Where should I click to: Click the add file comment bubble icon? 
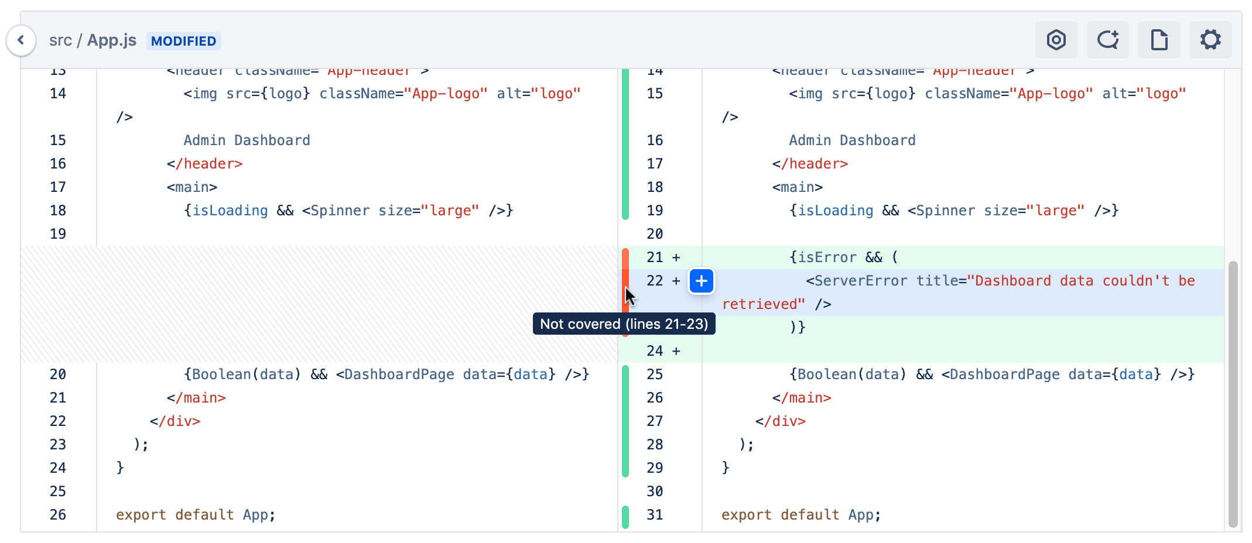pos(1107,40)
